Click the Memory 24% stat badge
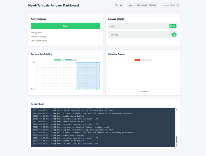The height and width of the screenshot is (156, 206). tap(143, 5)
